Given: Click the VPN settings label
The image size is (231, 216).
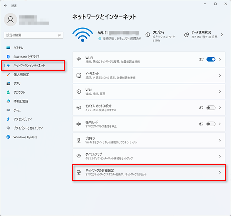Looking at the screenshot, I should (89, 90).
